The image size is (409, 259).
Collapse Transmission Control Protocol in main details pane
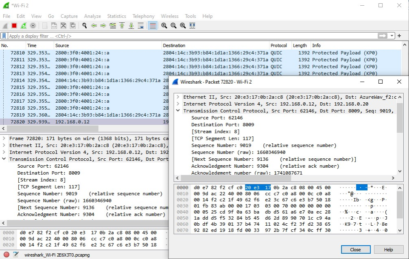pos(4,159)
